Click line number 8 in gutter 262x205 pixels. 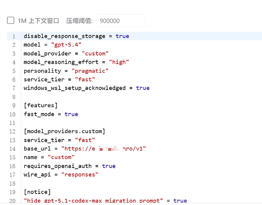coord(14,97)
